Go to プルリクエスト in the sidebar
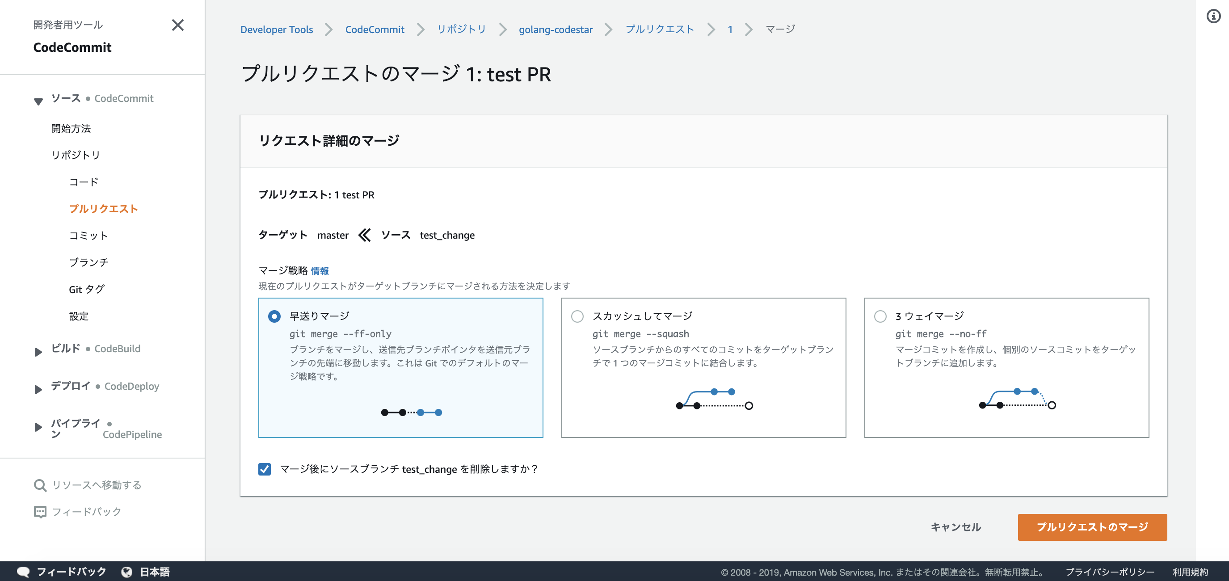 tap(104, 208)
